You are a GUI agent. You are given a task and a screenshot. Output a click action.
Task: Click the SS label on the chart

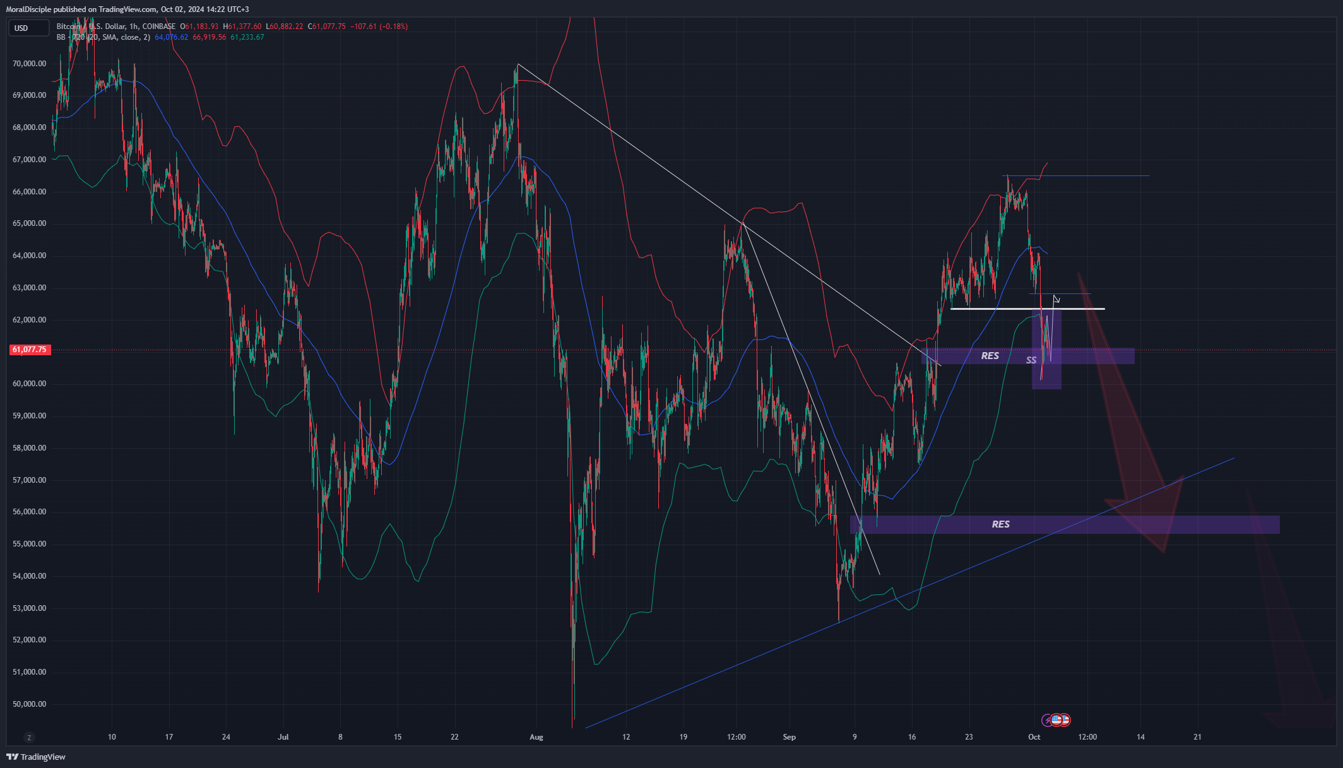(x=1031, y=360)
